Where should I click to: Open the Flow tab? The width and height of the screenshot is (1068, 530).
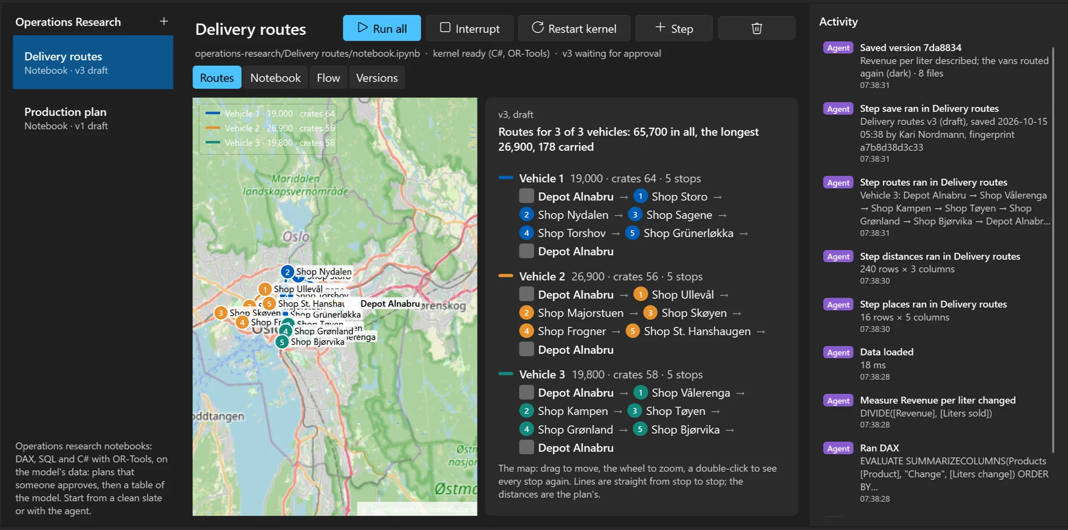tap(328, 77)
